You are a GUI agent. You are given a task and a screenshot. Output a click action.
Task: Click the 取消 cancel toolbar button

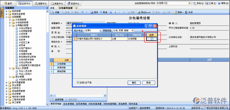coord(104,12)
